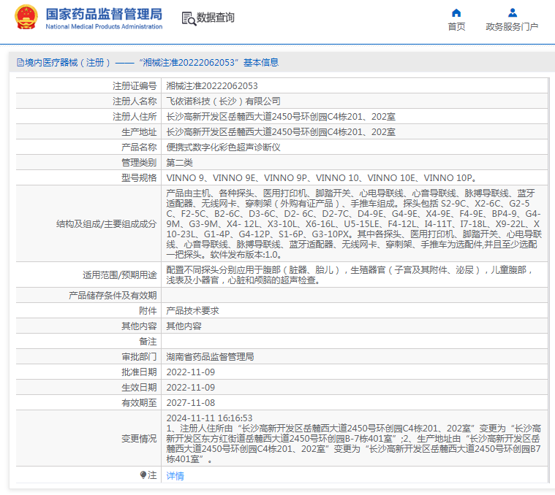Click the 审批部门 row label
555x495 pixels.
[139, 357]
